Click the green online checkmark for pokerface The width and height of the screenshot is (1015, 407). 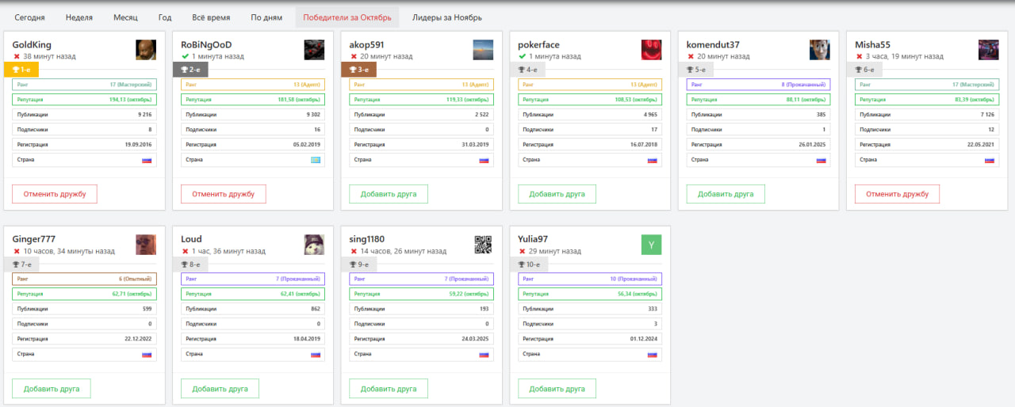tap(522, 57)
